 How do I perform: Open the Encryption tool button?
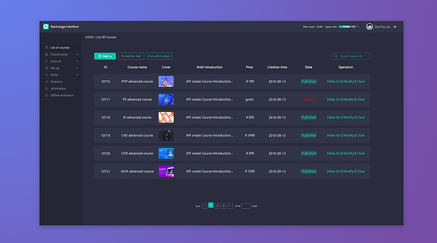tap(131, 56)
